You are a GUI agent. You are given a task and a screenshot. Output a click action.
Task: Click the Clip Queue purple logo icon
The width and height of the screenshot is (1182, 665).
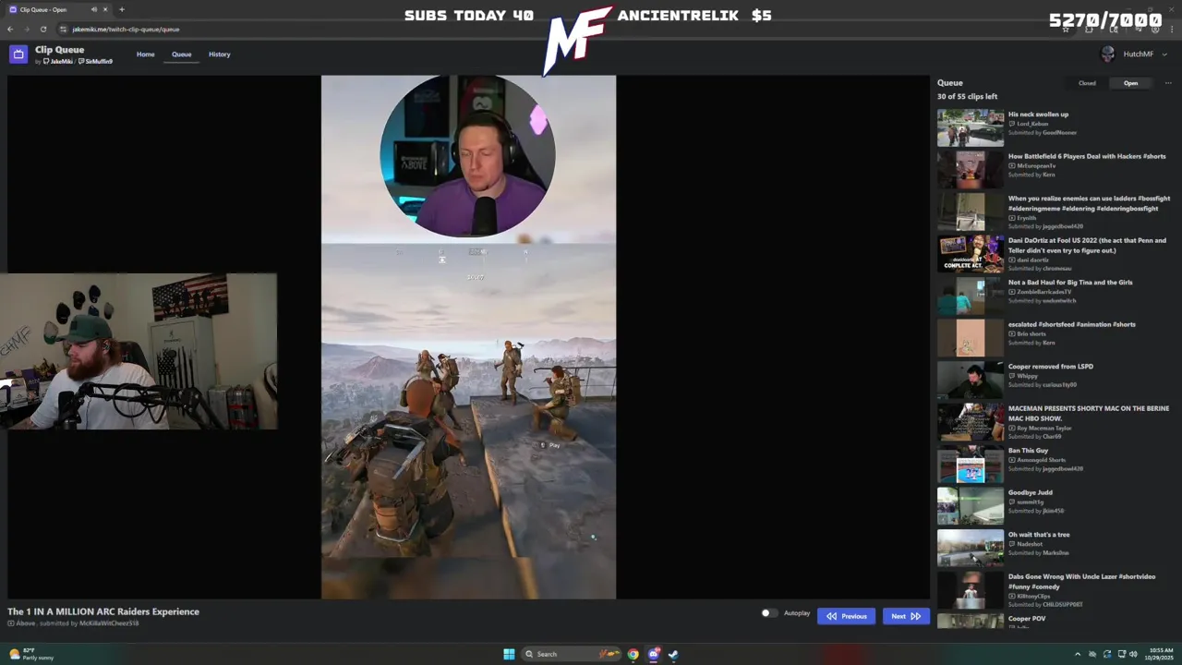click(x=18, y=54)
